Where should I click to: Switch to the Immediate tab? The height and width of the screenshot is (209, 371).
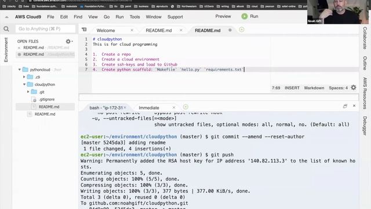[x=149, y=107]
